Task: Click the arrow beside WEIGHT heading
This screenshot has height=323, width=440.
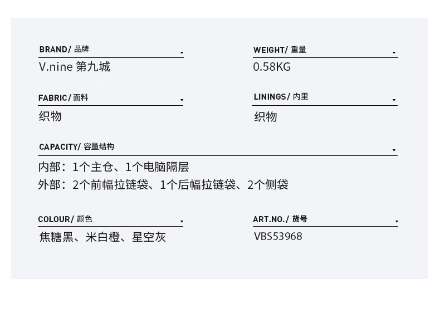Action: (394, 53)
